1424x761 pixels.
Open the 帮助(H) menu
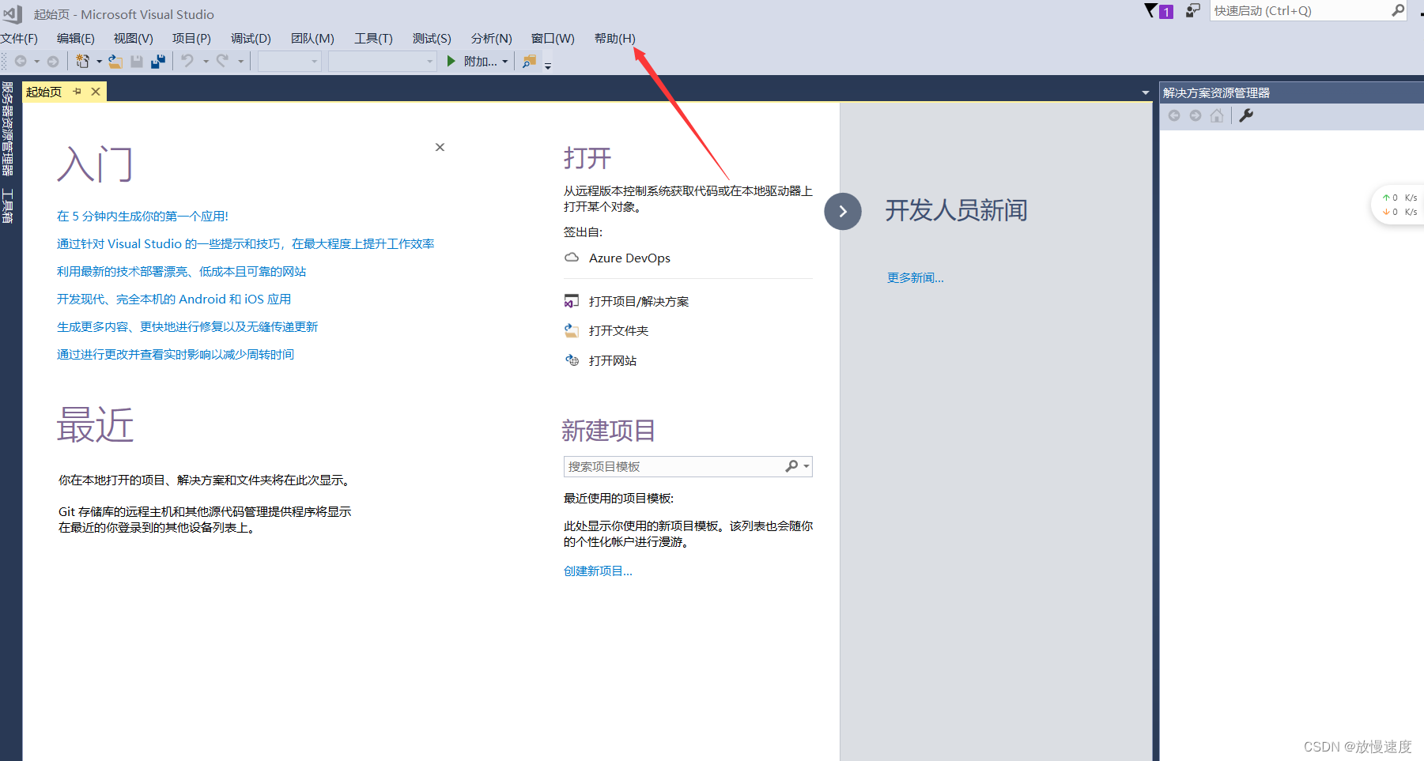coord(614,38)
